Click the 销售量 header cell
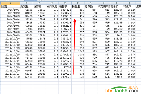141x94 pixels. pyautogui.click(x=78, y=6)
